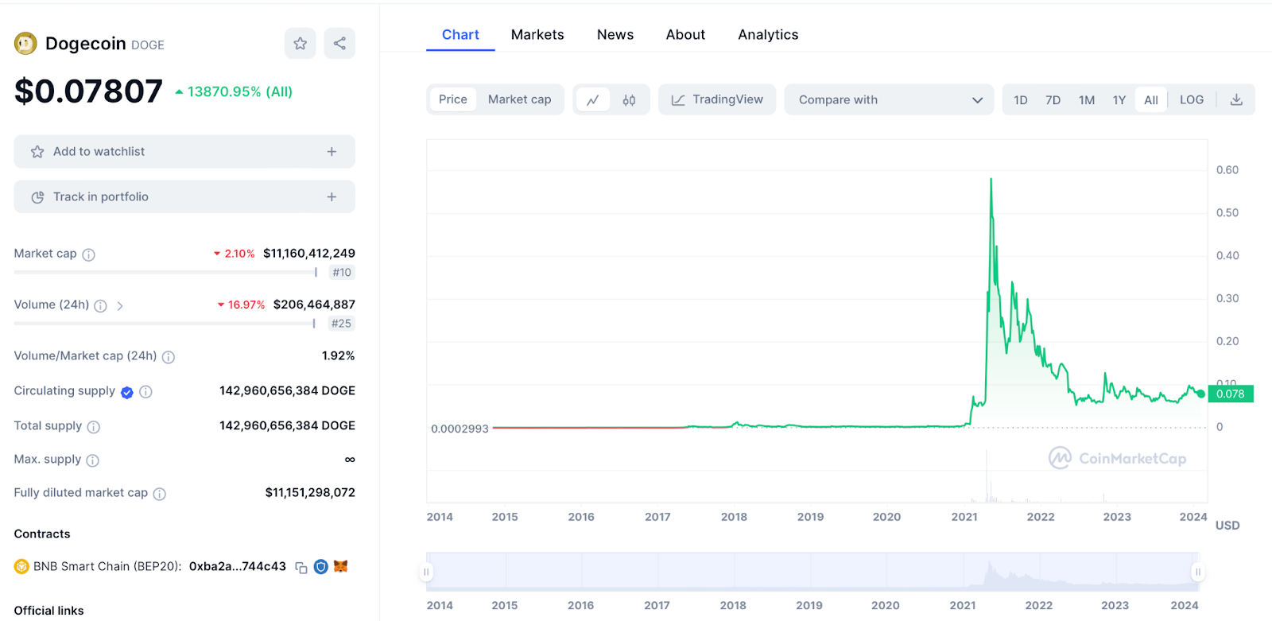Viewport: 1272px width, 621px height.
Task: Set chart range to 7D
Action: coord(1053,100)
